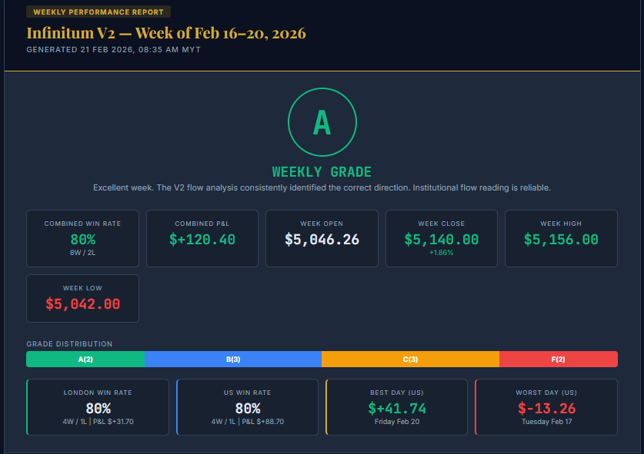Click the Week Low card
This screenshot has width=644, height=454.
point(82,298)
